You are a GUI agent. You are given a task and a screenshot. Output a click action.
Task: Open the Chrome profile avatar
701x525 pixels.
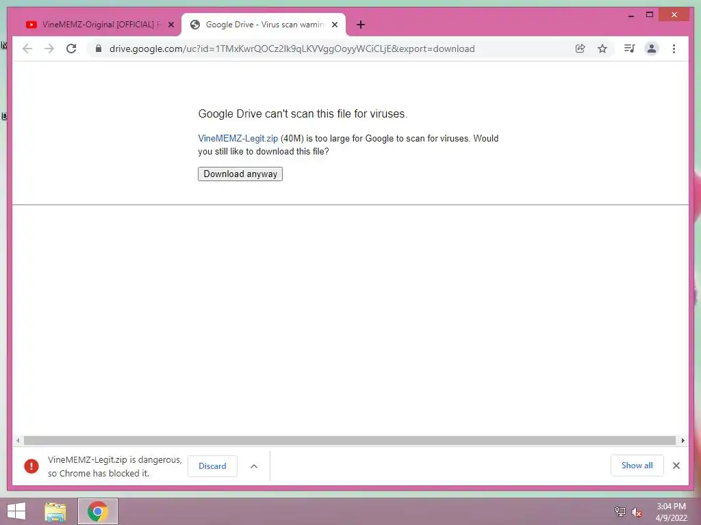pyautogui.click(x=652, y=49)
